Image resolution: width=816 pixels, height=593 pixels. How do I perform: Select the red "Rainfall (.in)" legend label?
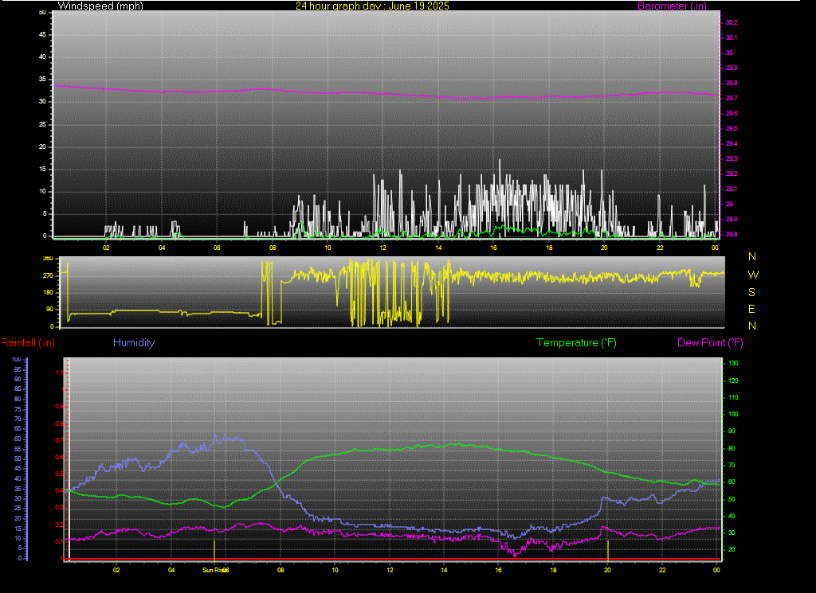click(x=28, y=342)
